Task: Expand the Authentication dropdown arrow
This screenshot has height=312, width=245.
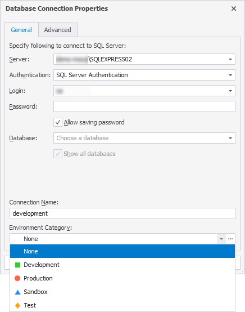Action: [x=230, y=75]
